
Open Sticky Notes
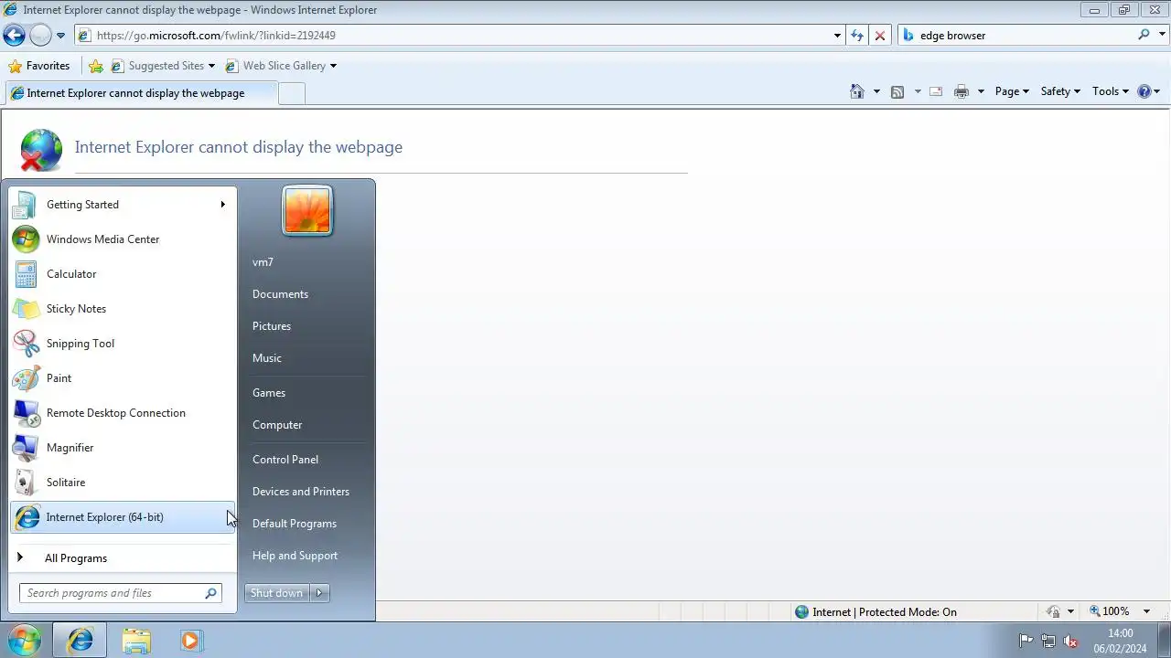pos(123,309)
